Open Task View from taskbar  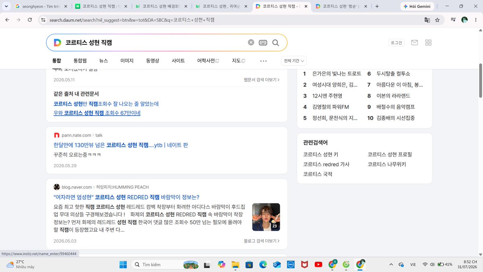pyautogui.click(x=207, y=264)
